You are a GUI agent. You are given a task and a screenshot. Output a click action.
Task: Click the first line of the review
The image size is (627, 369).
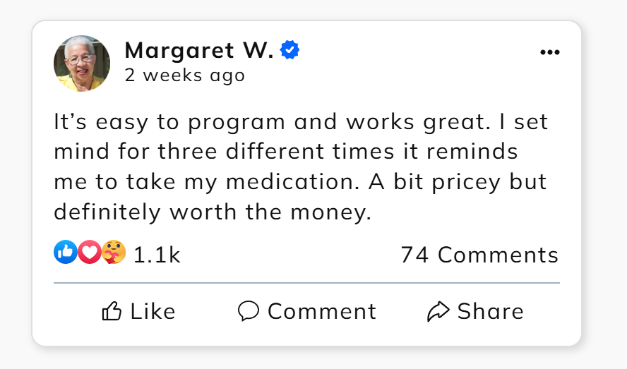tap(301, 121)
